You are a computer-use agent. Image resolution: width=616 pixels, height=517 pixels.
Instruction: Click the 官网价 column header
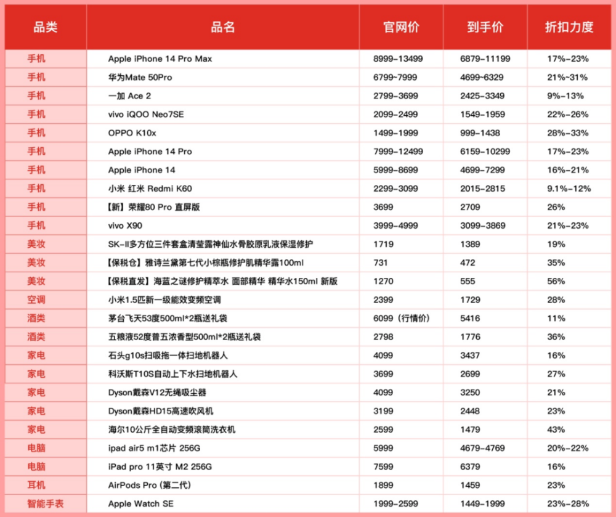pyautogui.click(x=401, y=26)
